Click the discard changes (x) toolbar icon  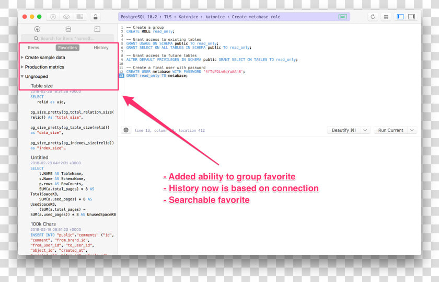(x=53, y=17)
